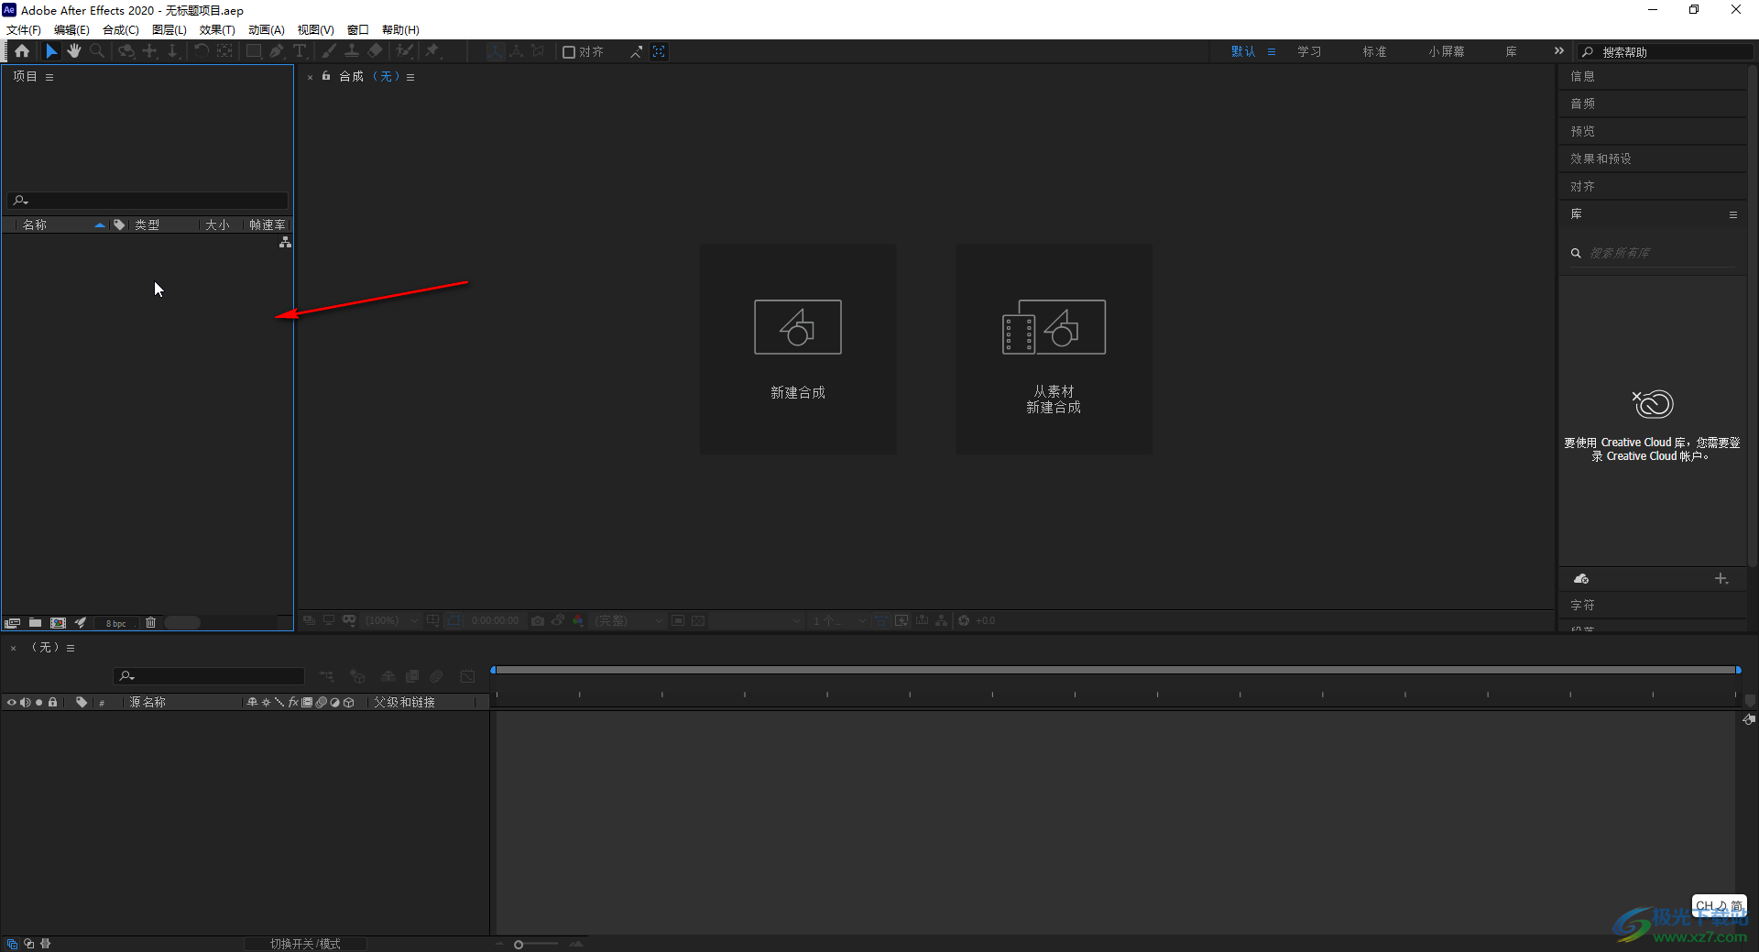This screenshot has height=952, width=1759.
Task: Go to the Home screen icon
Action: tap(22, 51)
